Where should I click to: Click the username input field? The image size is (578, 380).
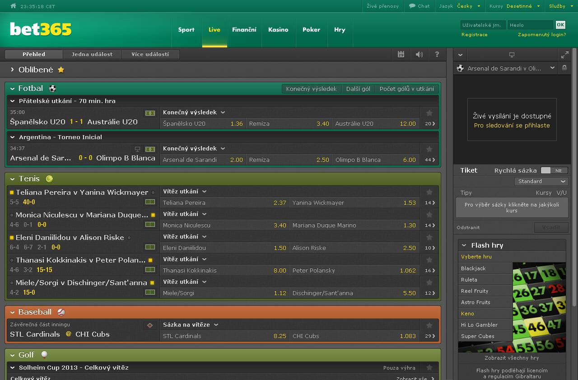pos(483,25)
